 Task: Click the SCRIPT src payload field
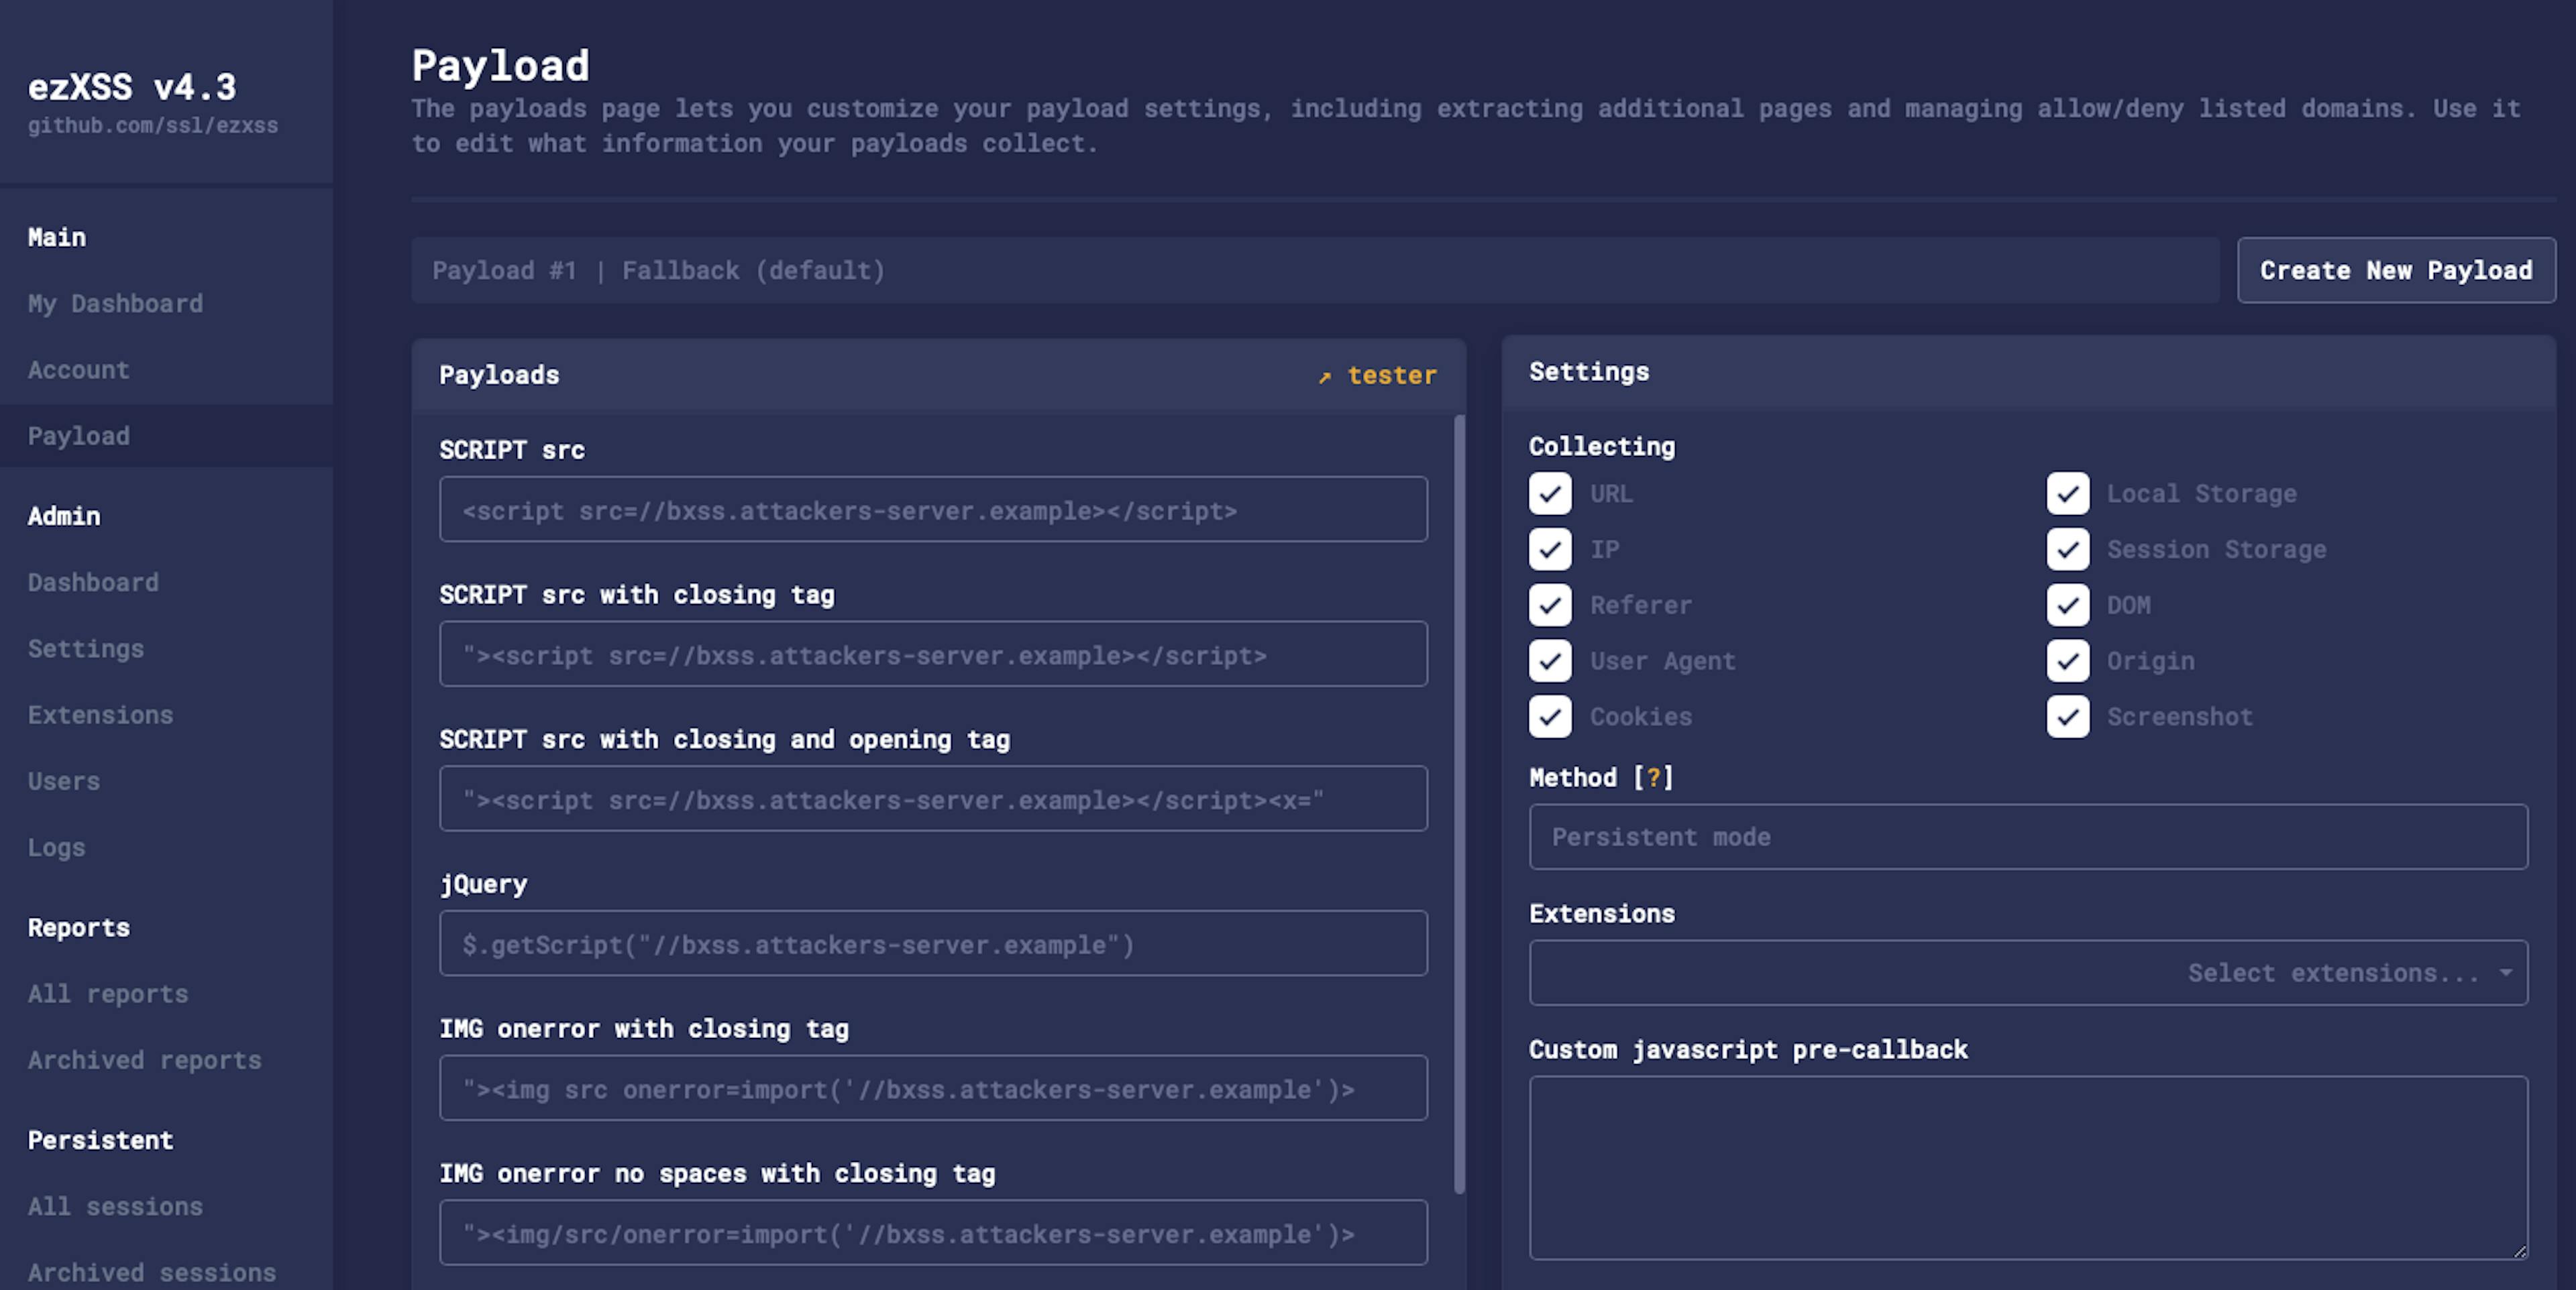(932, 511)
